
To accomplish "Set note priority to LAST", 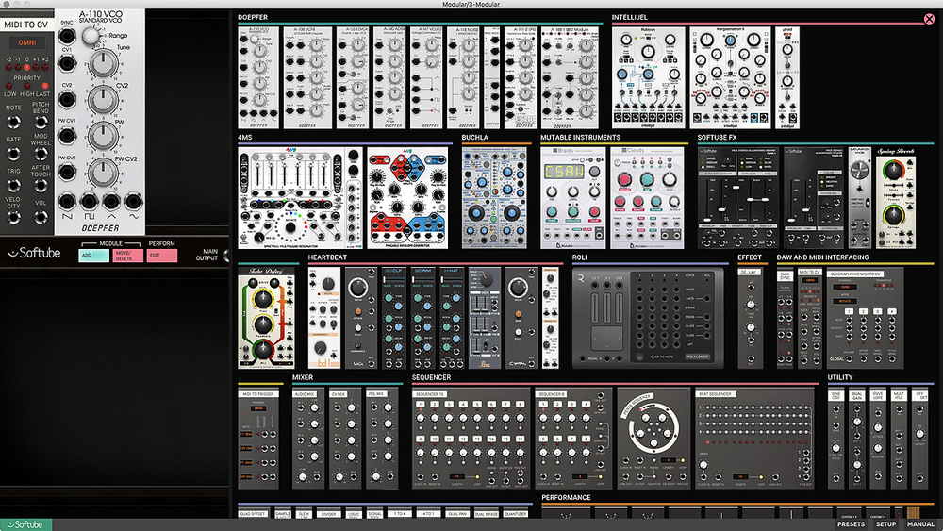I will [45, 86].
